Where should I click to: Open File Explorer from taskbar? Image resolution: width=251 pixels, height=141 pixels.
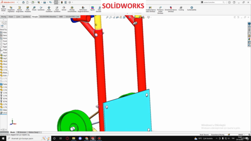coord(74,138)
